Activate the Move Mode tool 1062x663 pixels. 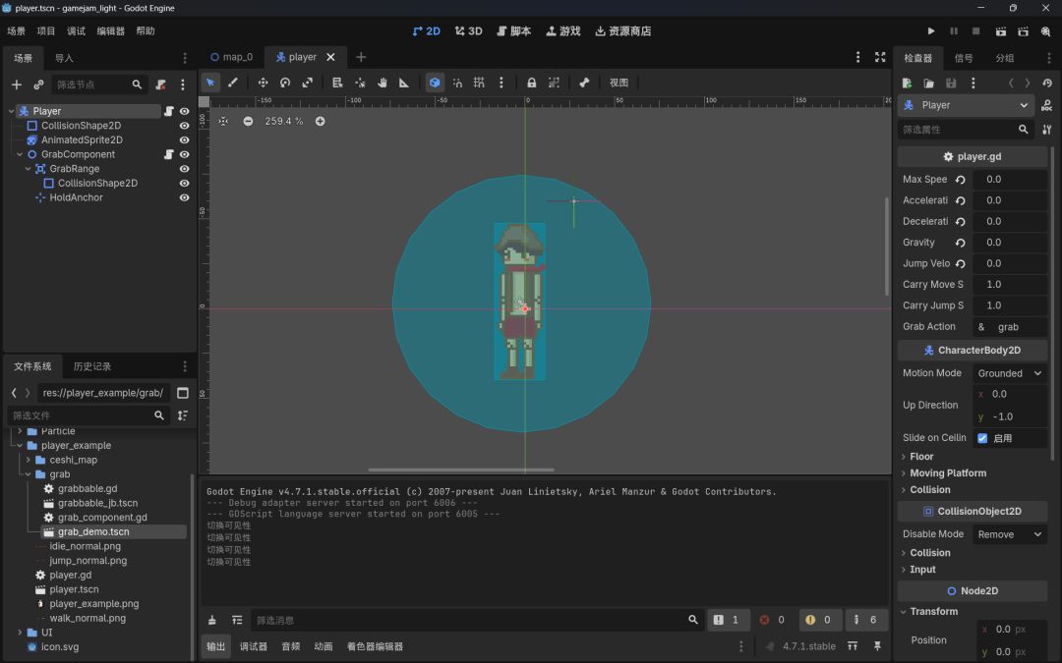(x=263, y=83)
